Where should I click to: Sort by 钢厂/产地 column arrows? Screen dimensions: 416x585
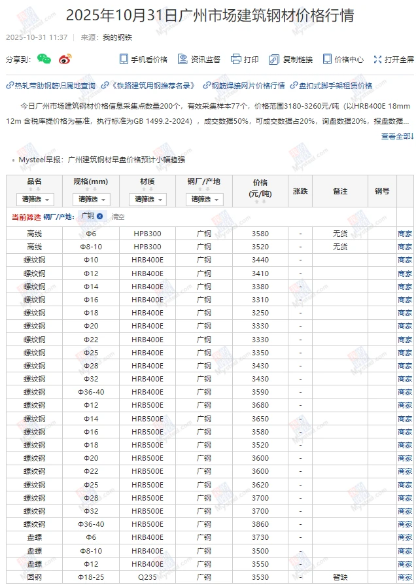pyautogui.click(x=204, y=189)
